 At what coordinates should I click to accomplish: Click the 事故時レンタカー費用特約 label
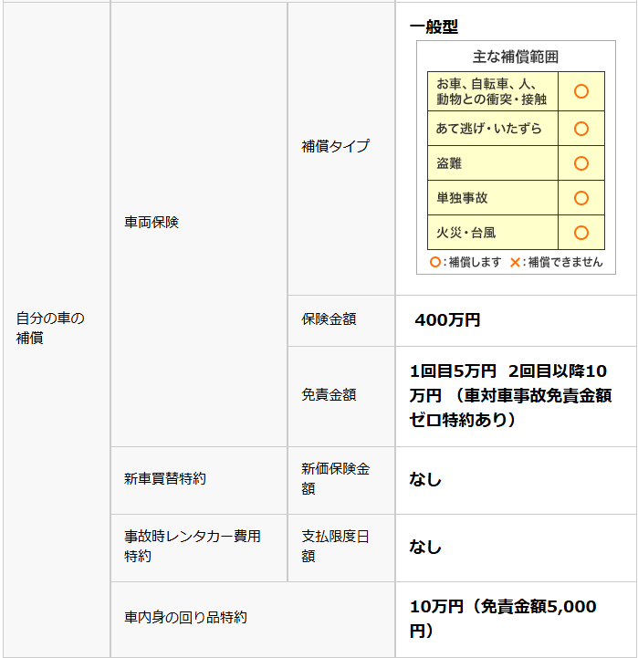192,546
